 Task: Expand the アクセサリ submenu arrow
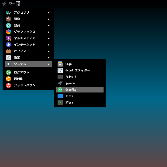point(49,13)
